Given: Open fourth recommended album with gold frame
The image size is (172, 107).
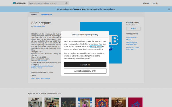Looking at the screenshot, I should click(85, 102).
